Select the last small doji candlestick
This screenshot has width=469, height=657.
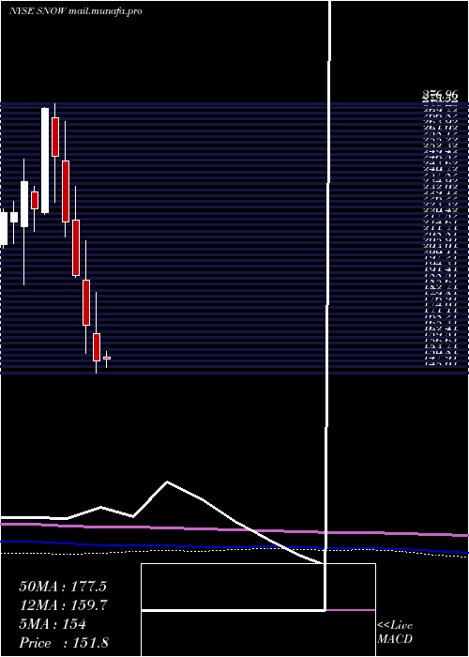[106, 359]
